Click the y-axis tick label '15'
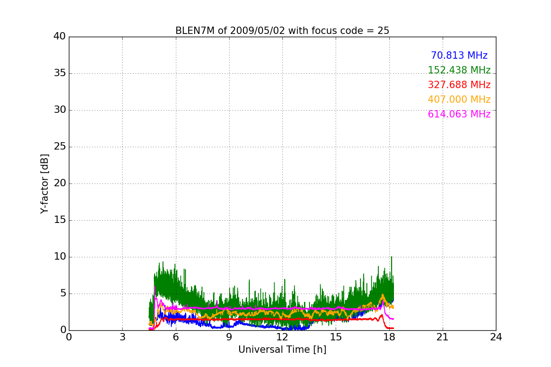Image resolution: width=551 pixels, height=367 pixels. pos(60,220)
